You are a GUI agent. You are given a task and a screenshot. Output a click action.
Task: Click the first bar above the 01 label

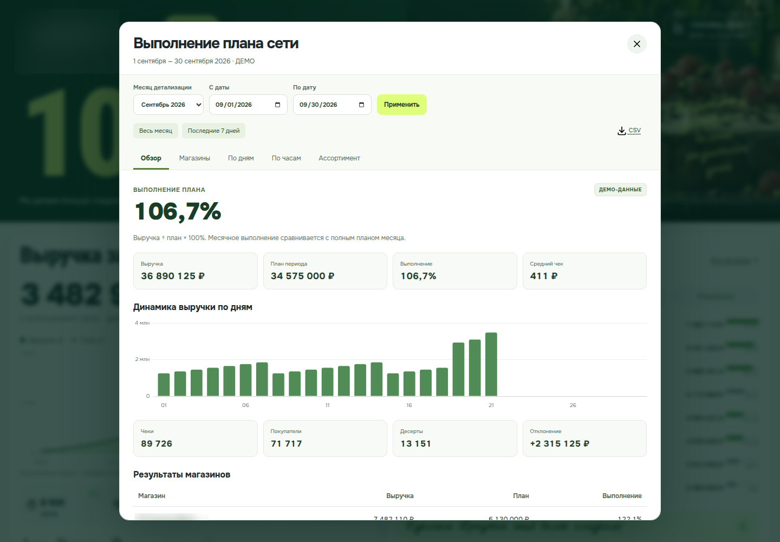[x=164, y=384]
